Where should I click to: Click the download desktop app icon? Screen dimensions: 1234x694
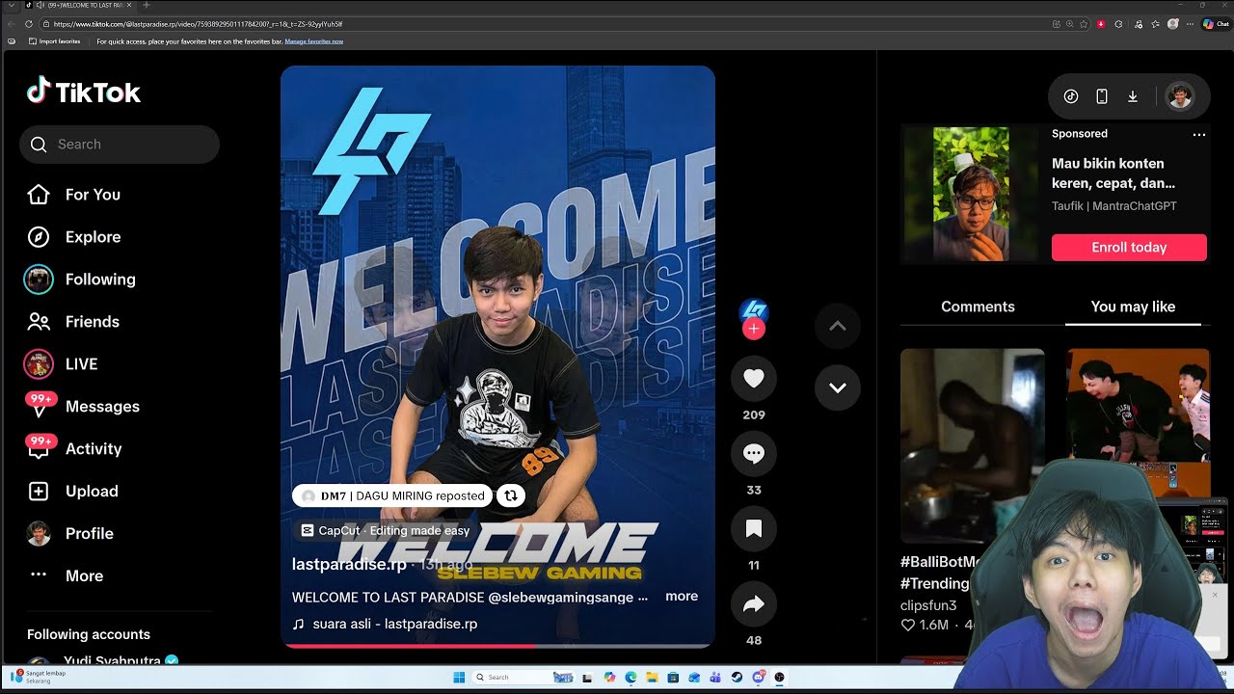pos(1133,96)
